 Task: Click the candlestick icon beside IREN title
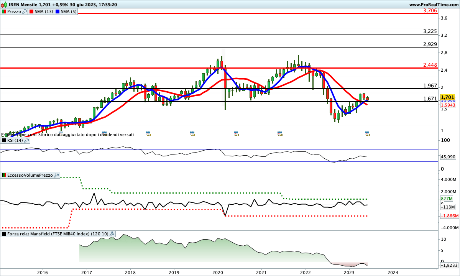(x=4, y=4)
